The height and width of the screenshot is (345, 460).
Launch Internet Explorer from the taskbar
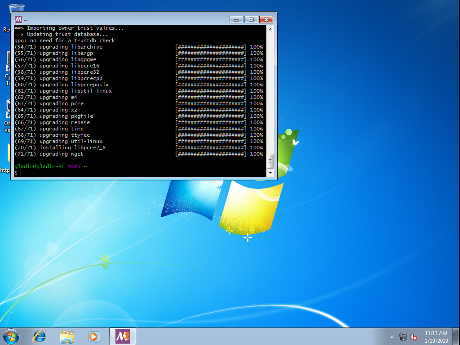pyautogui.click(x=40, y=336)
